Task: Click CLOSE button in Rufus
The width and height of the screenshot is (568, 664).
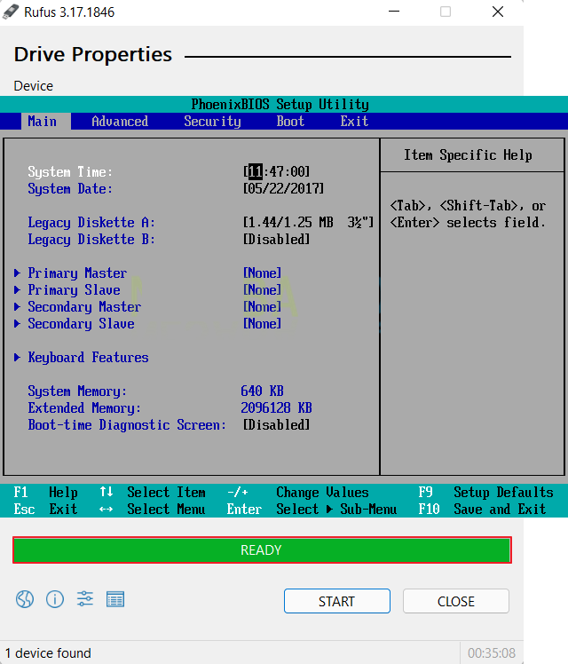Action: 456,601
